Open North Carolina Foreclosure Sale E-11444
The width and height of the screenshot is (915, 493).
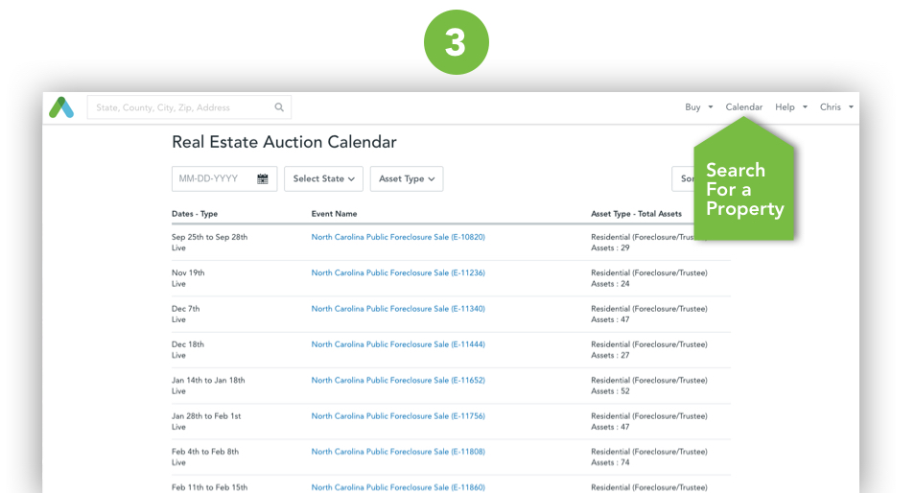[x=398, y=344]
